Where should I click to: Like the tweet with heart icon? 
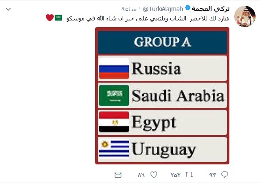[154, 175]
